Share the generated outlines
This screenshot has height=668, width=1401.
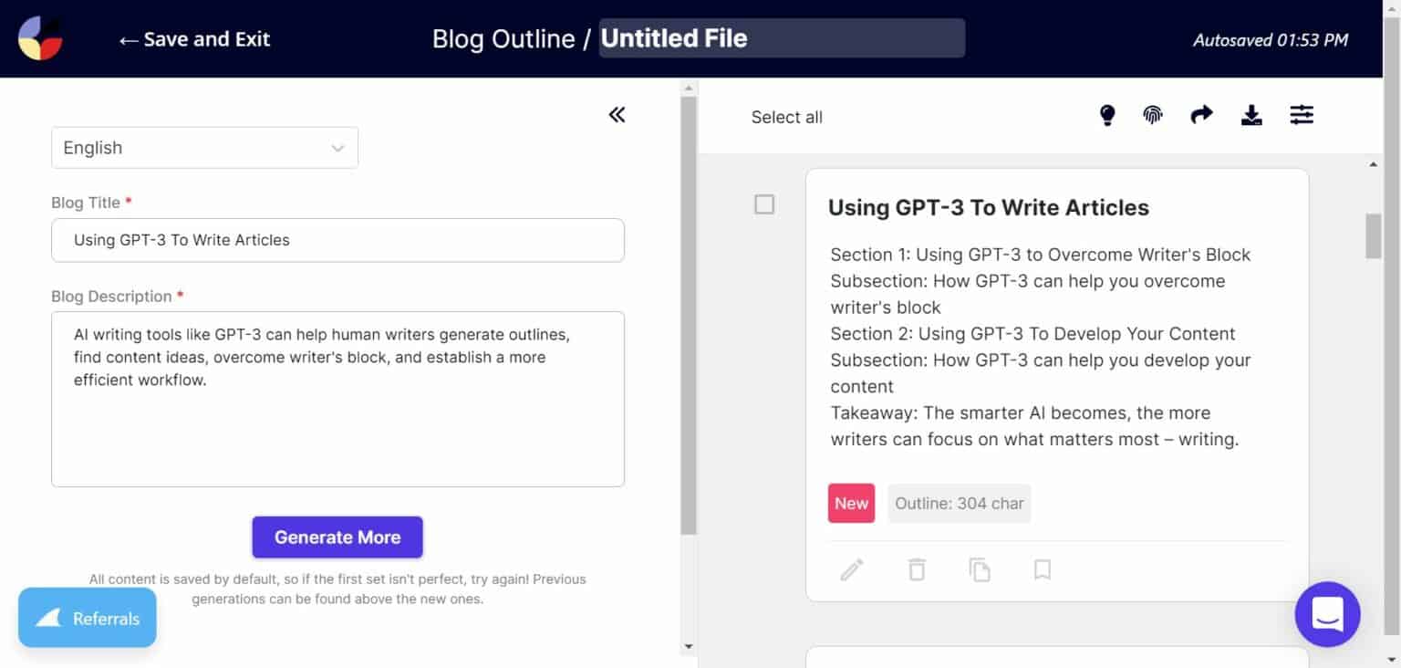click(x=1201, y=115)
